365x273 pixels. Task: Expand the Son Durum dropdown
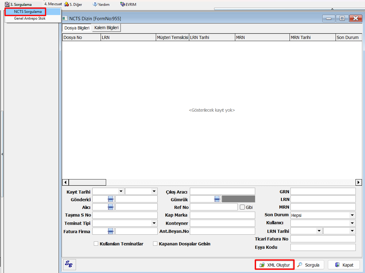point(352,215)
